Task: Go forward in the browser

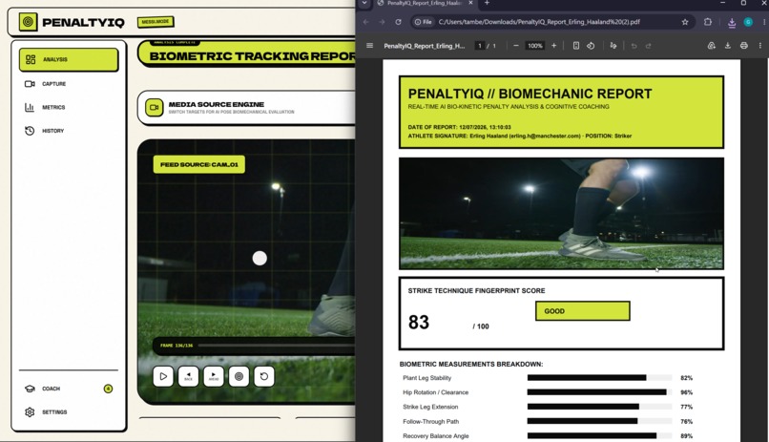Action: pos(382,22)
